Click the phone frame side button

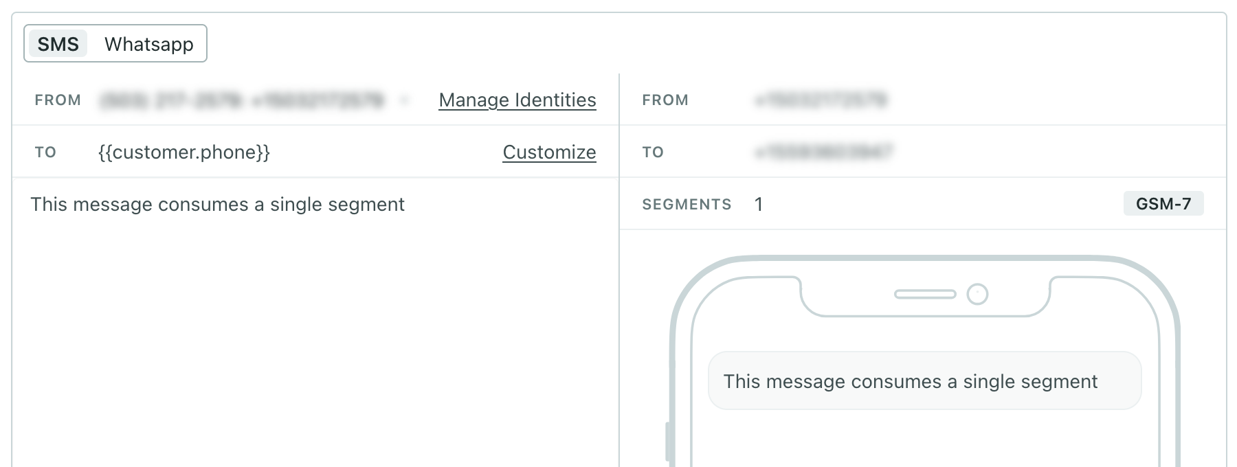(668, 441)
